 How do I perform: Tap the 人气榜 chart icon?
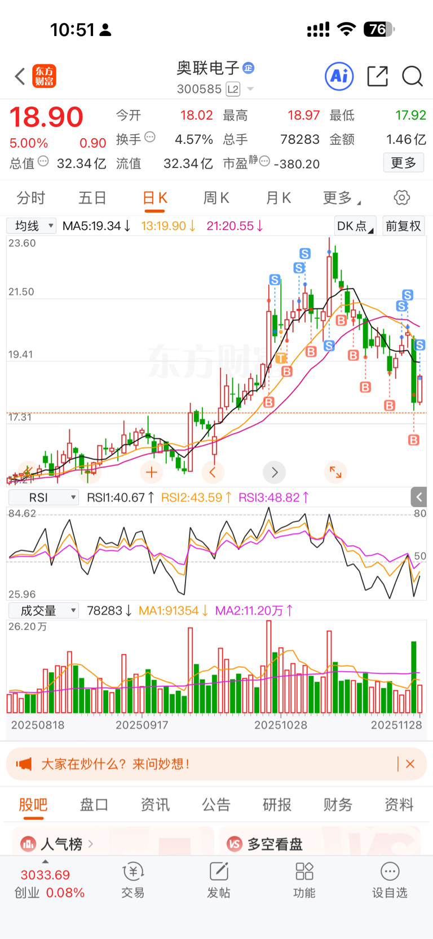[x=28, y=844]
